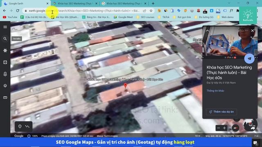Select the draw line or shape tool

[27, 127]
